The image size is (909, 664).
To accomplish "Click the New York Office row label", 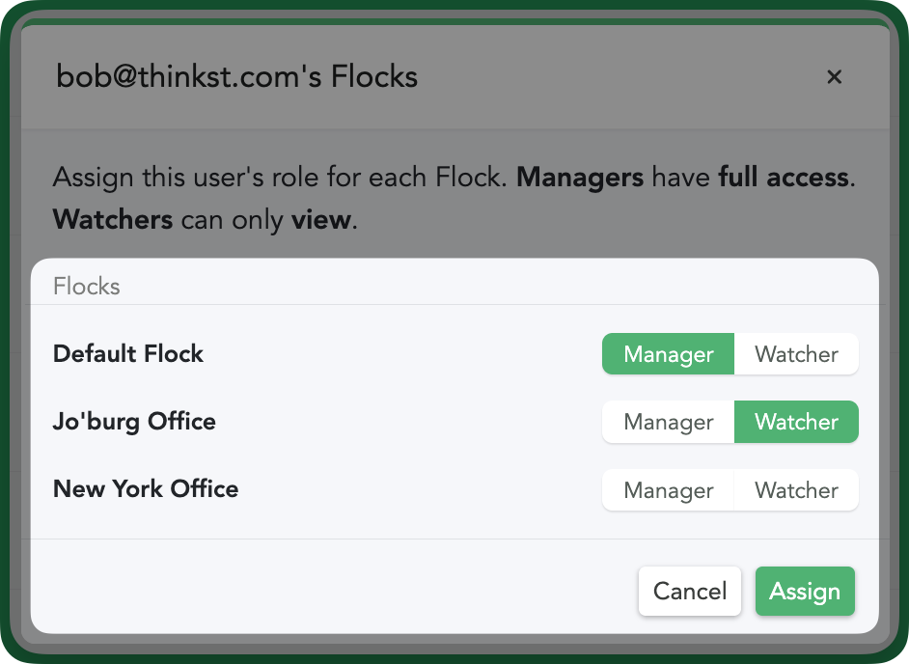I will pyautogui.click(x=146, y=489).
